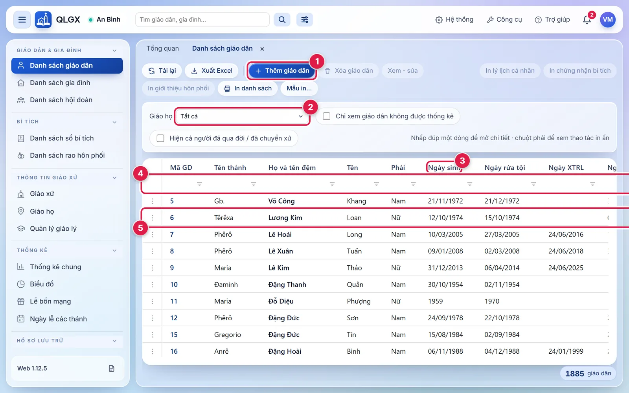Tick Hiện cả người đã qua đời checkbox
The height and width of the screenshot is (393, 629).
[160, 138]
